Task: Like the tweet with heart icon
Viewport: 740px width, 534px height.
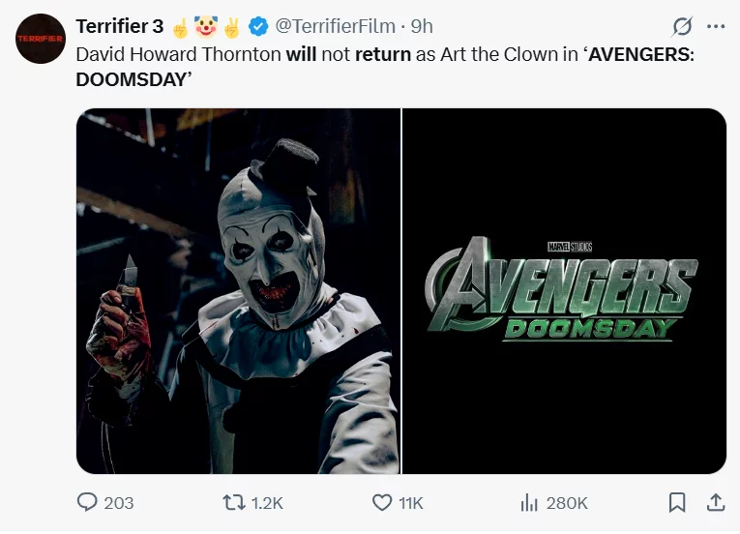Action: (382, 503)
